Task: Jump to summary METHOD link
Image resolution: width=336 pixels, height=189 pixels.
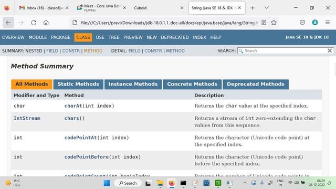Action: click(93, 51)
